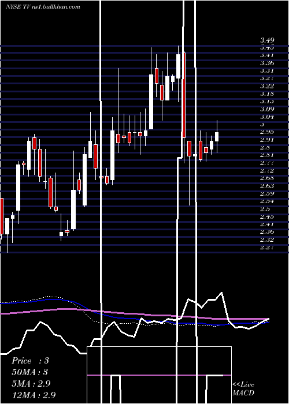Image resolution: width=289 pixels, height=404 pixels.
Task: Click the NYSE TV ns1.bullkhan.com chart title
Action: tap(43, 7)
